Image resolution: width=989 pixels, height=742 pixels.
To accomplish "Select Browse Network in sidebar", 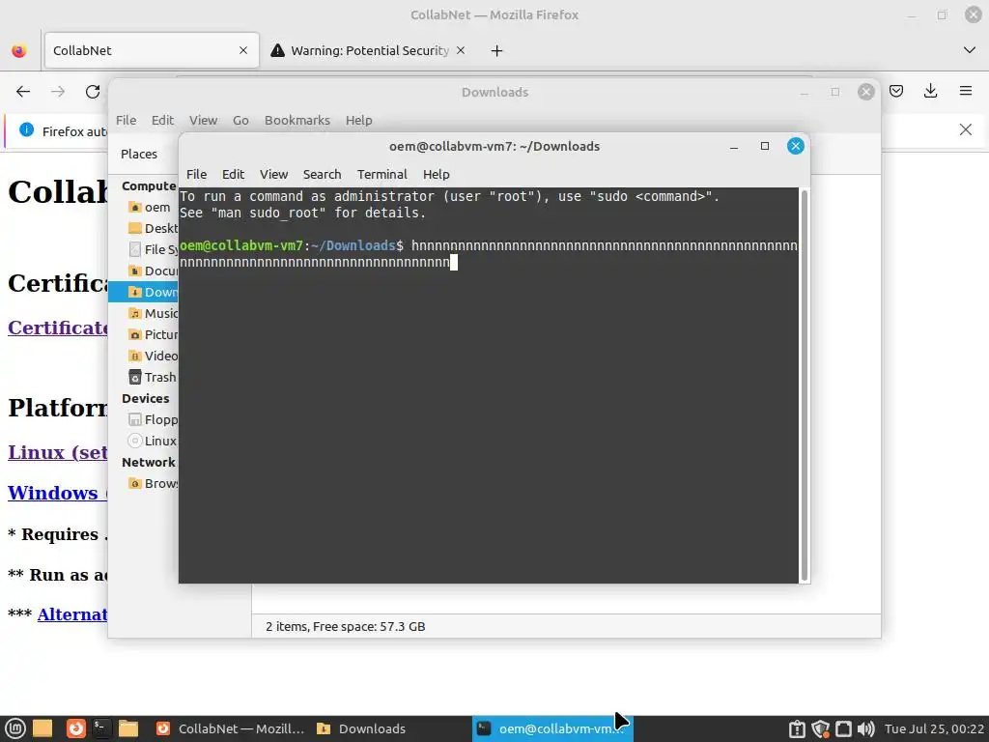I will 152,483.
